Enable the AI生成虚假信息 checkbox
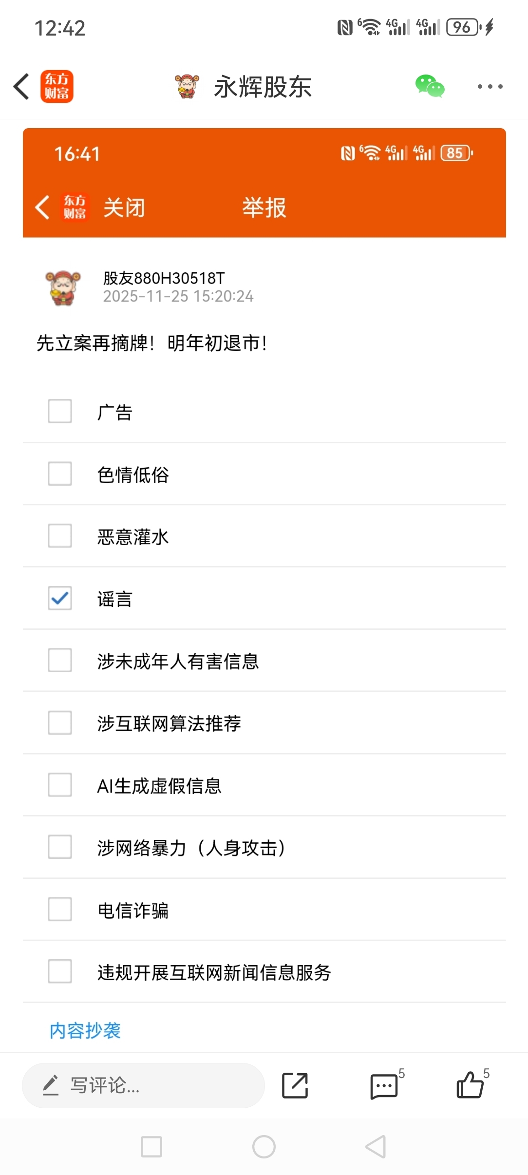Viewport: 528px width, 1175px height. coord(60,785)
